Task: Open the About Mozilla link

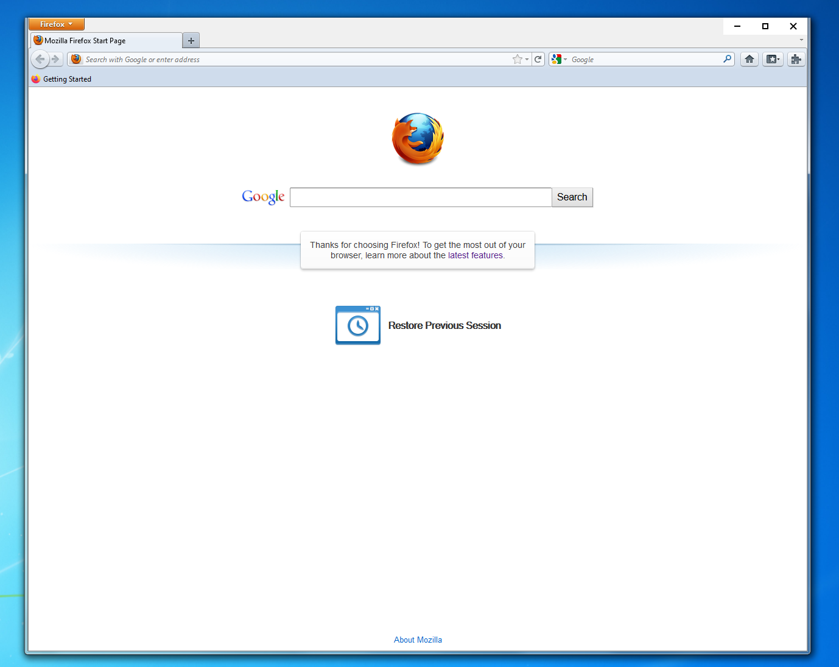Action: (418, 640)
